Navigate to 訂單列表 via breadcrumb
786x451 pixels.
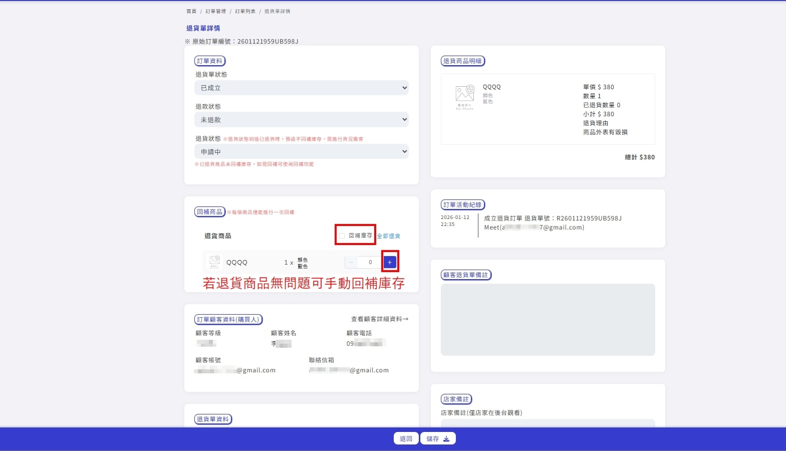245,11
